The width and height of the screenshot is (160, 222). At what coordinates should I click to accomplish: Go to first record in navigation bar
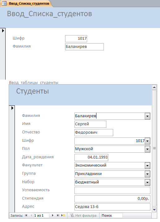(26, 215)
